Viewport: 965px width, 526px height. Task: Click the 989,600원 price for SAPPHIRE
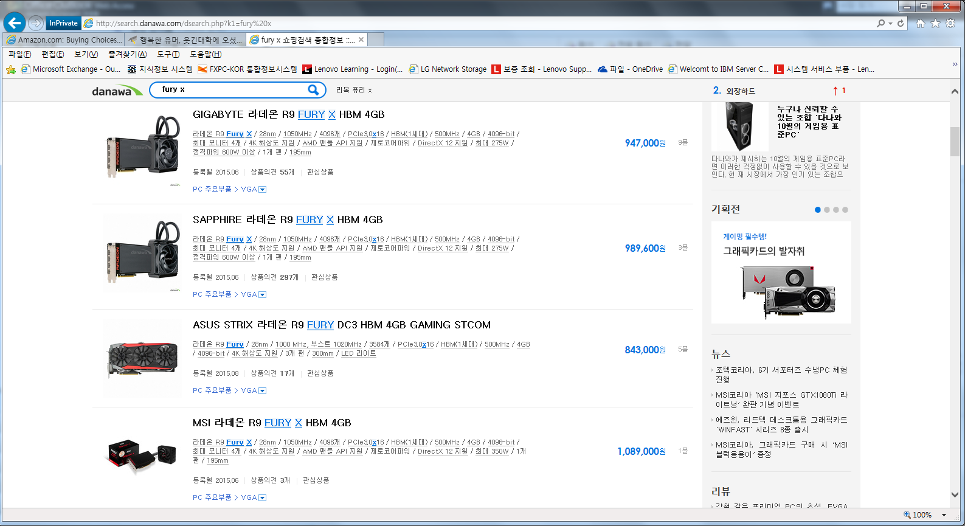pos(645,248)
